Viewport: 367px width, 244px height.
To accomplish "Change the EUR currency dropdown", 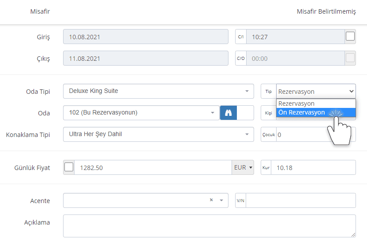I will 243,167.
